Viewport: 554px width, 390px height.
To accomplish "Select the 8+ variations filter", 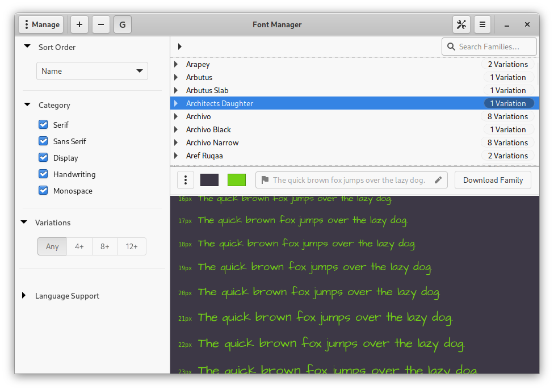I will pos(105,246).
